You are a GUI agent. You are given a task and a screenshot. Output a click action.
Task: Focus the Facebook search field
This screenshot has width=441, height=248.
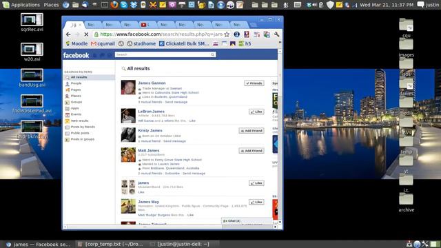pyautogui.click(x=163, y=54)
